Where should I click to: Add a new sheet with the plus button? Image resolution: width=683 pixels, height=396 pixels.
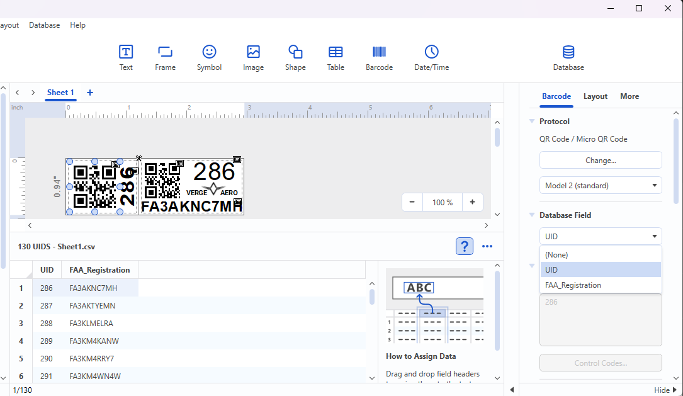89,93
